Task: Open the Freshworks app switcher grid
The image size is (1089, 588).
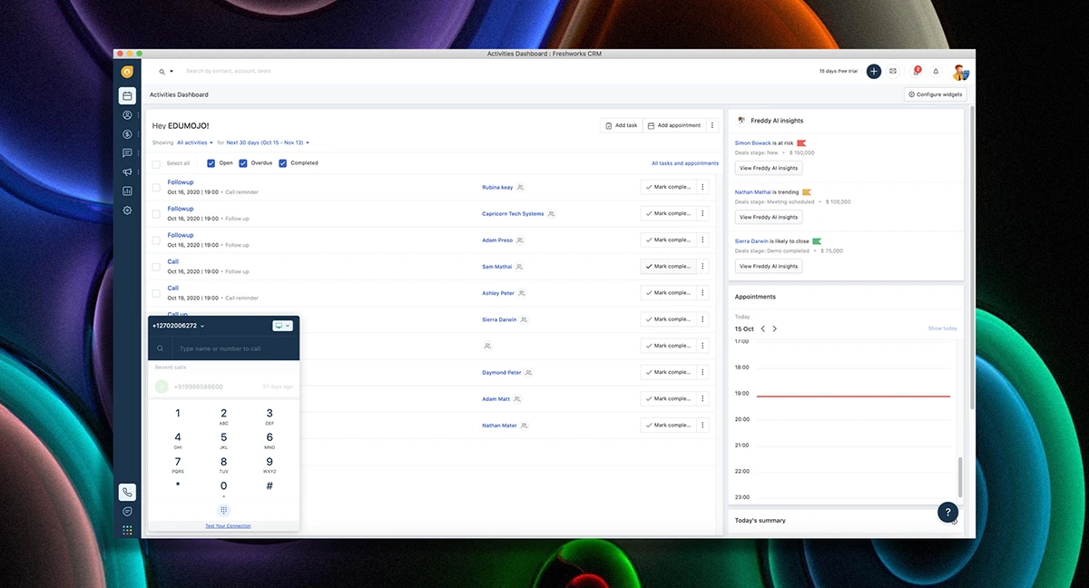Action: (127, 530)
